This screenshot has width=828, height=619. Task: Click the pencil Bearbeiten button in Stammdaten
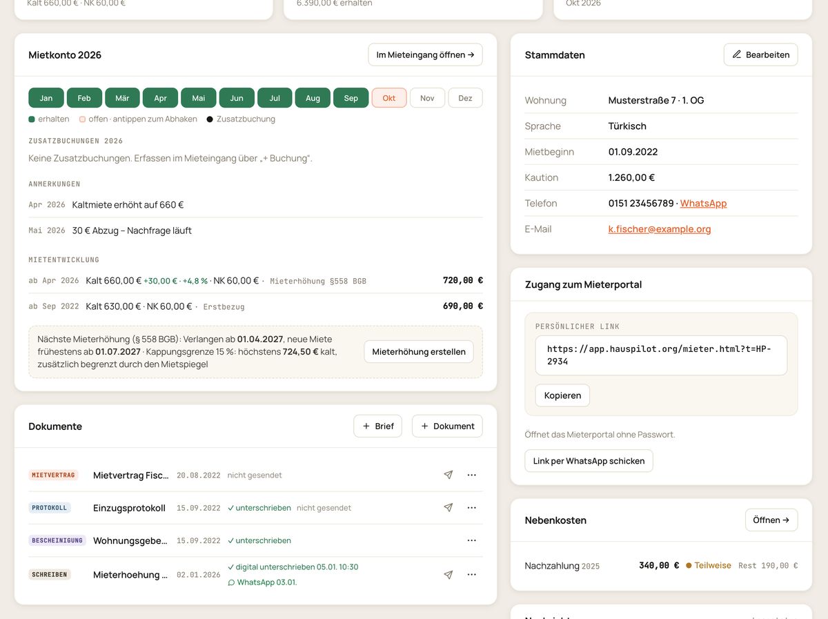click(x=760, y=55)
